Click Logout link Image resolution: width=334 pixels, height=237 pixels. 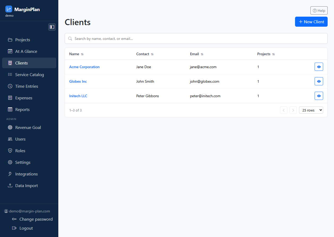[x=23, y=228]
